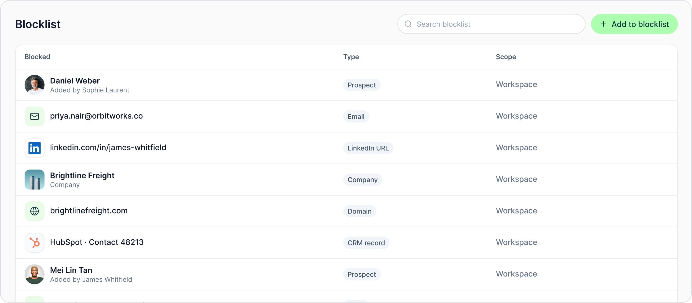Viewport: 692px width, 303px height.
Task: Click the Add to blocklist button
Action: pos(634,24)
